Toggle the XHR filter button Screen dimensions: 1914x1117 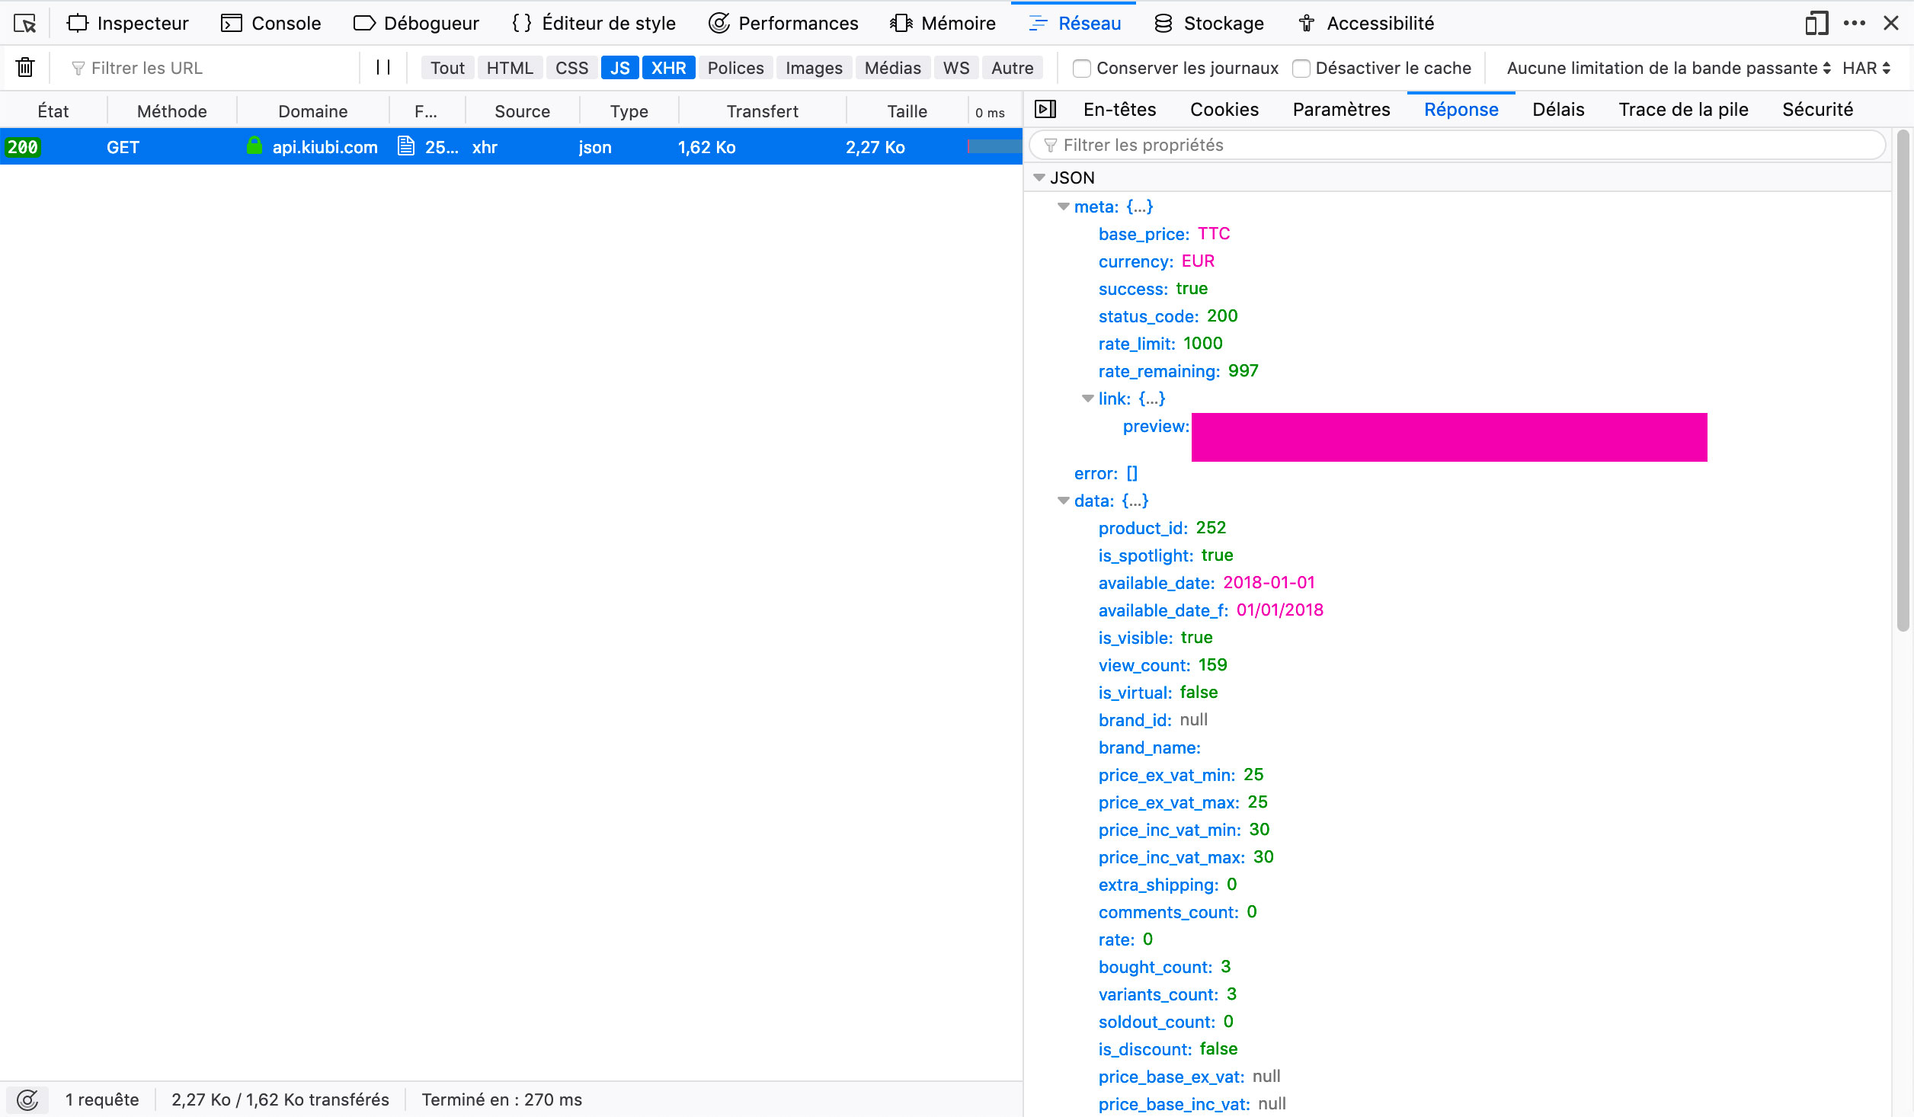[668, 68]
